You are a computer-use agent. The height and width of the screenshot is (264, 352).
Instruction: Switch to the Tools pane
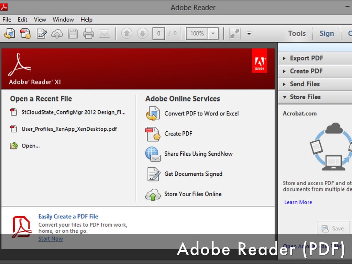click(x=297, y=33)
